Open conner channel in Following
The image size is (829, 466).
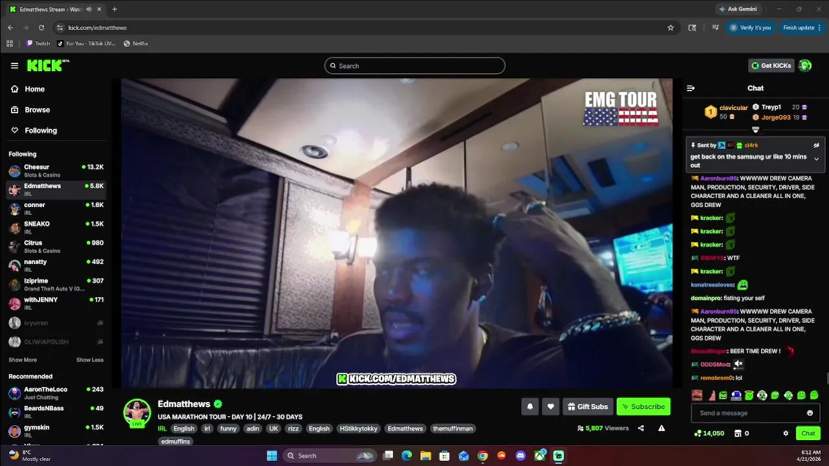pos(56,208)
